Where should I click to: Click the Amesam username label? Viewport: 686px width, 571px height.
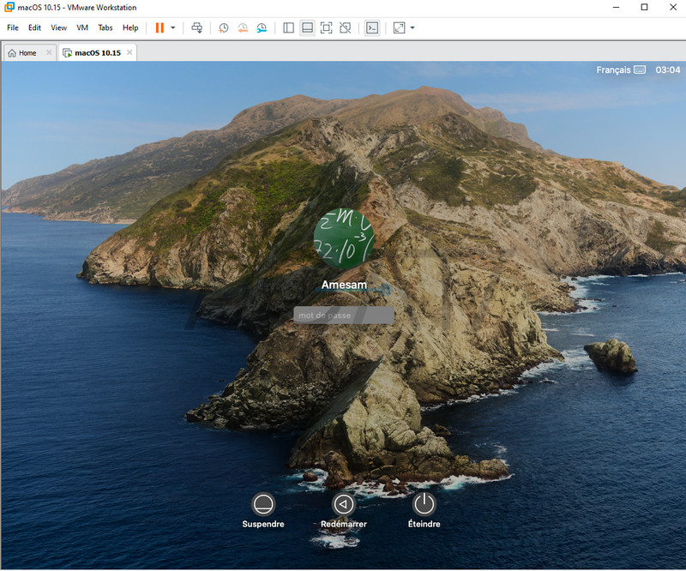(x=344, y=285)
